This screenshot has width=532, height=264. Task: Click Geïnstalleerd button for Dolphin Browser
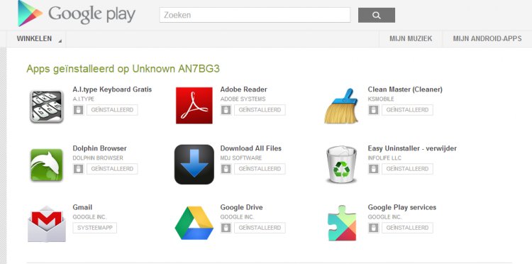pos(112,169)
